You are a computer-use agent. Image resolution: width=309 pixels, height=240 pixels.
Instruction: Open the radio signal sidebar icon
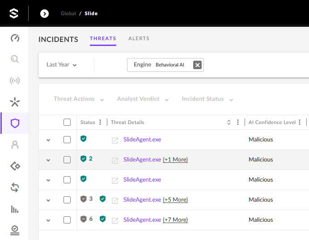tap(15, 81)
